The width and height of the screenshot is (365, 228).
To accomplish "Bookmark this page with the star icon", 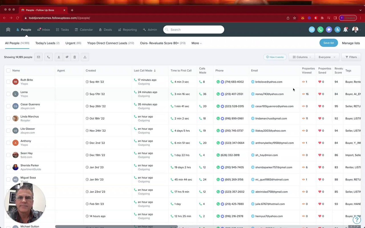I will [295, 18].
